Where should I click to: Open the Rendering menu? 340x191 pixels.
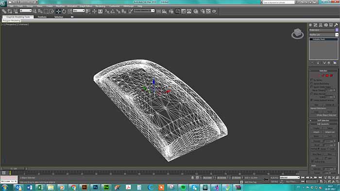point(100,6)
